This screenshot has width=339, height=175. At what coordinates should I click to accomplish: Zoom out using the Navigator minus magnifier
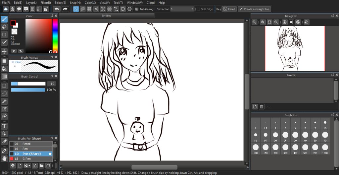coord(276,22)
